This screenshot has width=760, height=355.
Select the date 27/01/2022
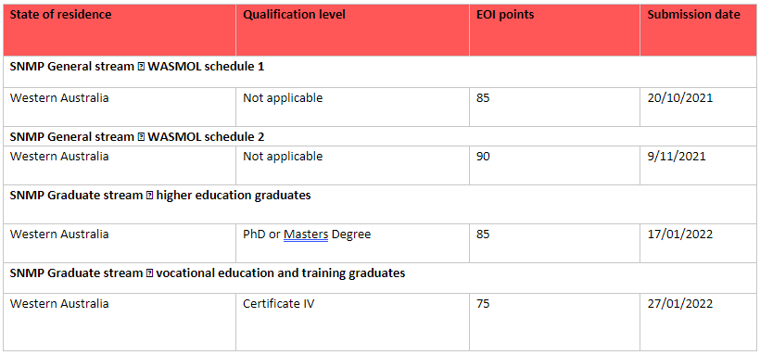tap(680, 304)
